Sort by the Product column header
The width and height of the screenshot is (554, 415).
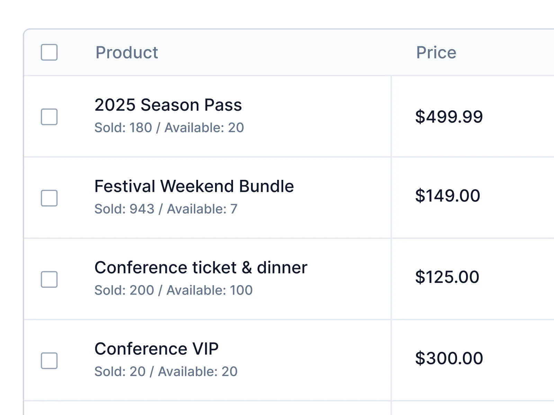(127, 53)
